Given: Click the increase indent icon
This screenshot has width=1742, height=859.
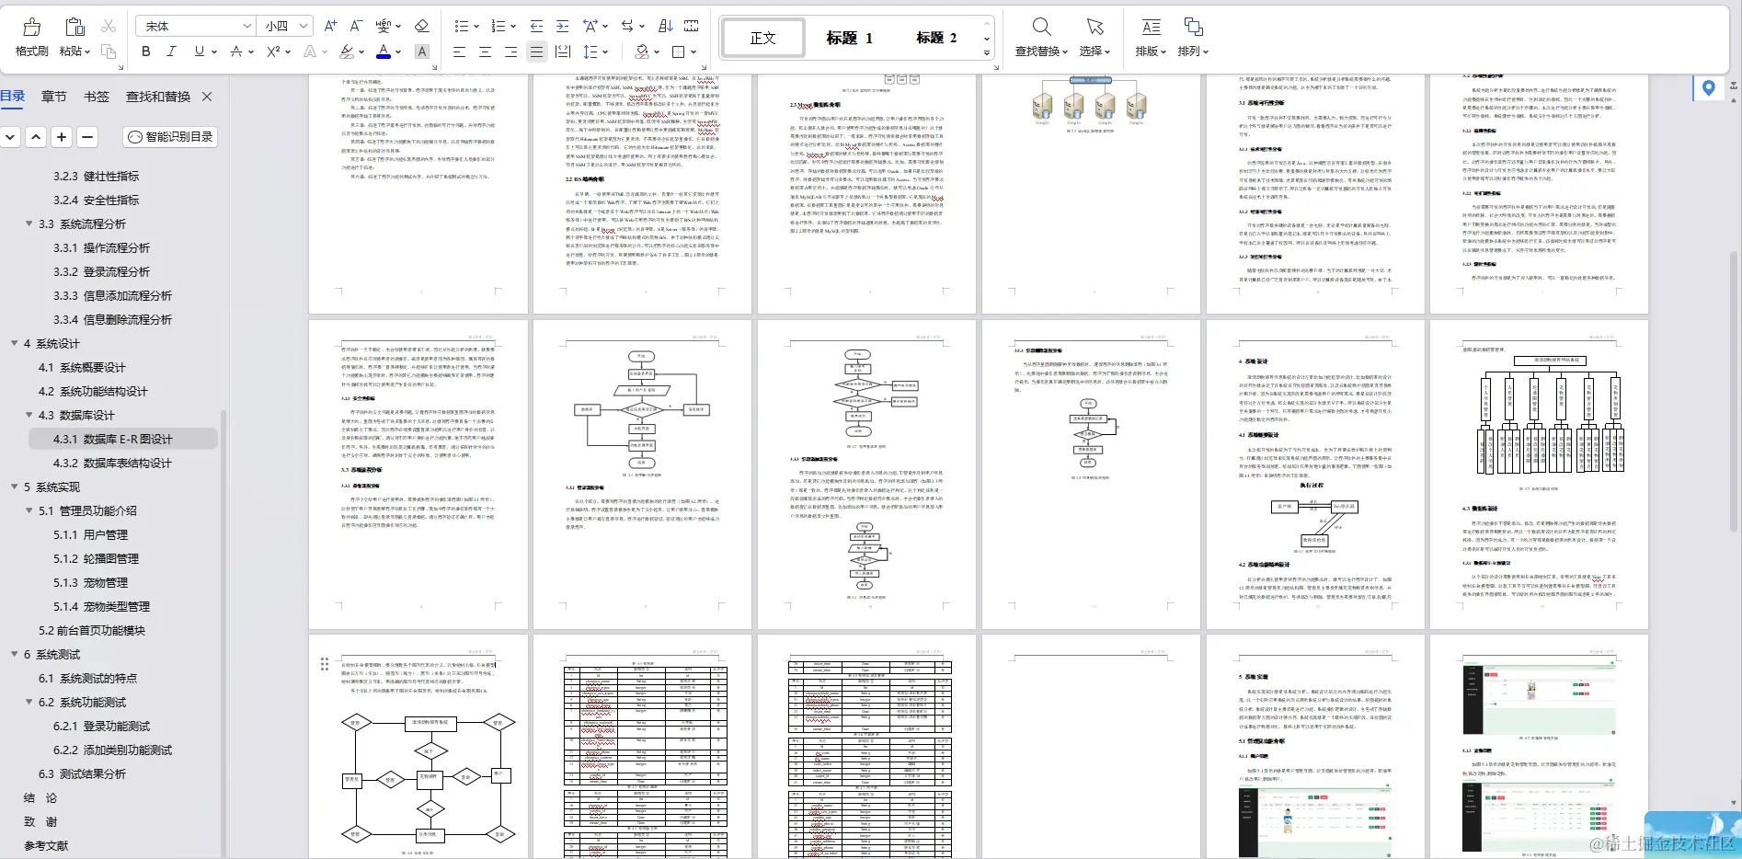Looking at the screenshot, I should (x=562, y=26).
